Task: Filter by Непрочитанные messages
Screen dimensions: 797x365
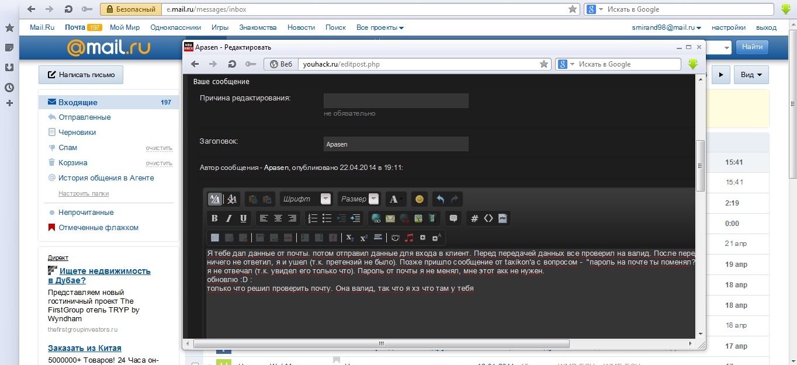Action: pyautogui.click(x=86, y=213)
